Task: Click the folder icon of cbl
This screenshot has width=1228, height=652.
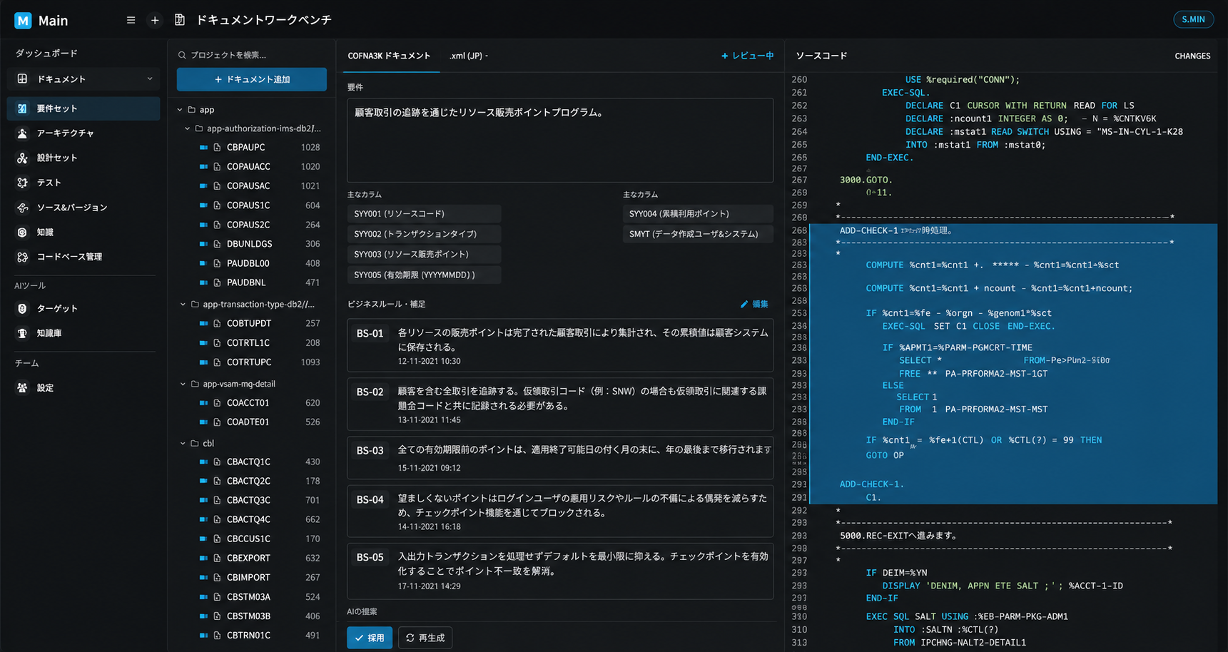Action: (194, 444)
